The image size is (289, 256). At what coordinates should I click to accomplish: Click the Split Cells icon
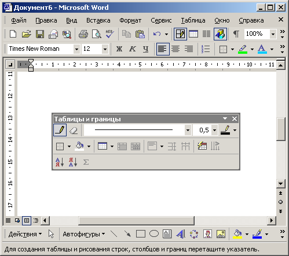136,146
